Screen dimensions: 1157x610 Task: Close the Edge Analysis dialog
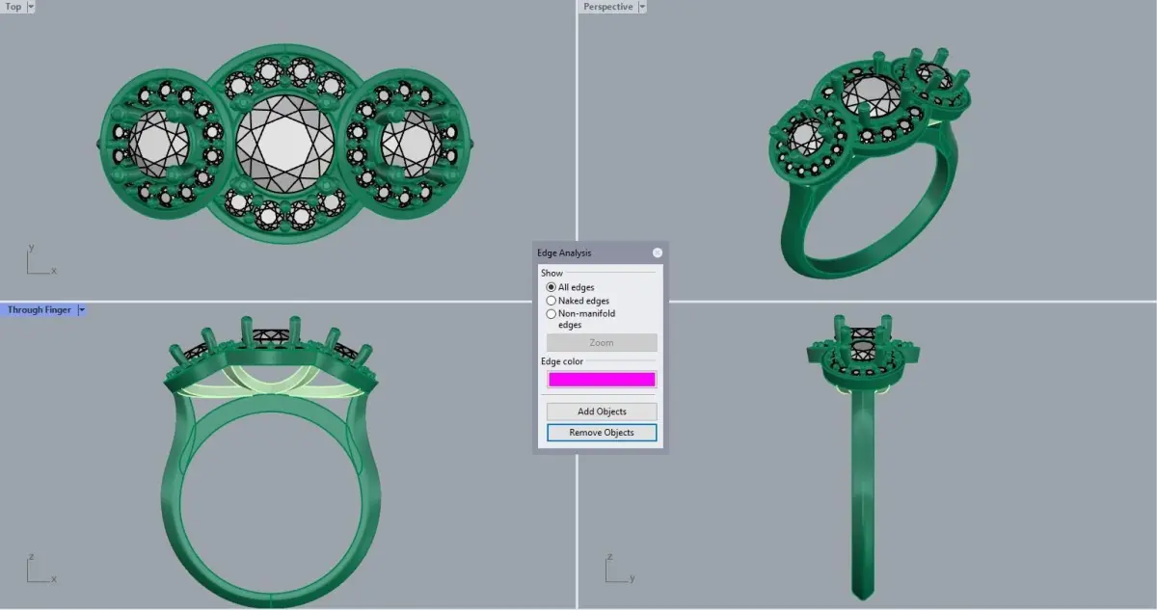pos(658,253)
